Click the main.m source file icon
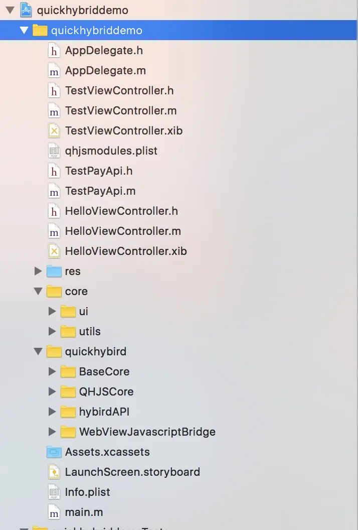The height and width of the screenshot is (530, 358). pos(54,512)
